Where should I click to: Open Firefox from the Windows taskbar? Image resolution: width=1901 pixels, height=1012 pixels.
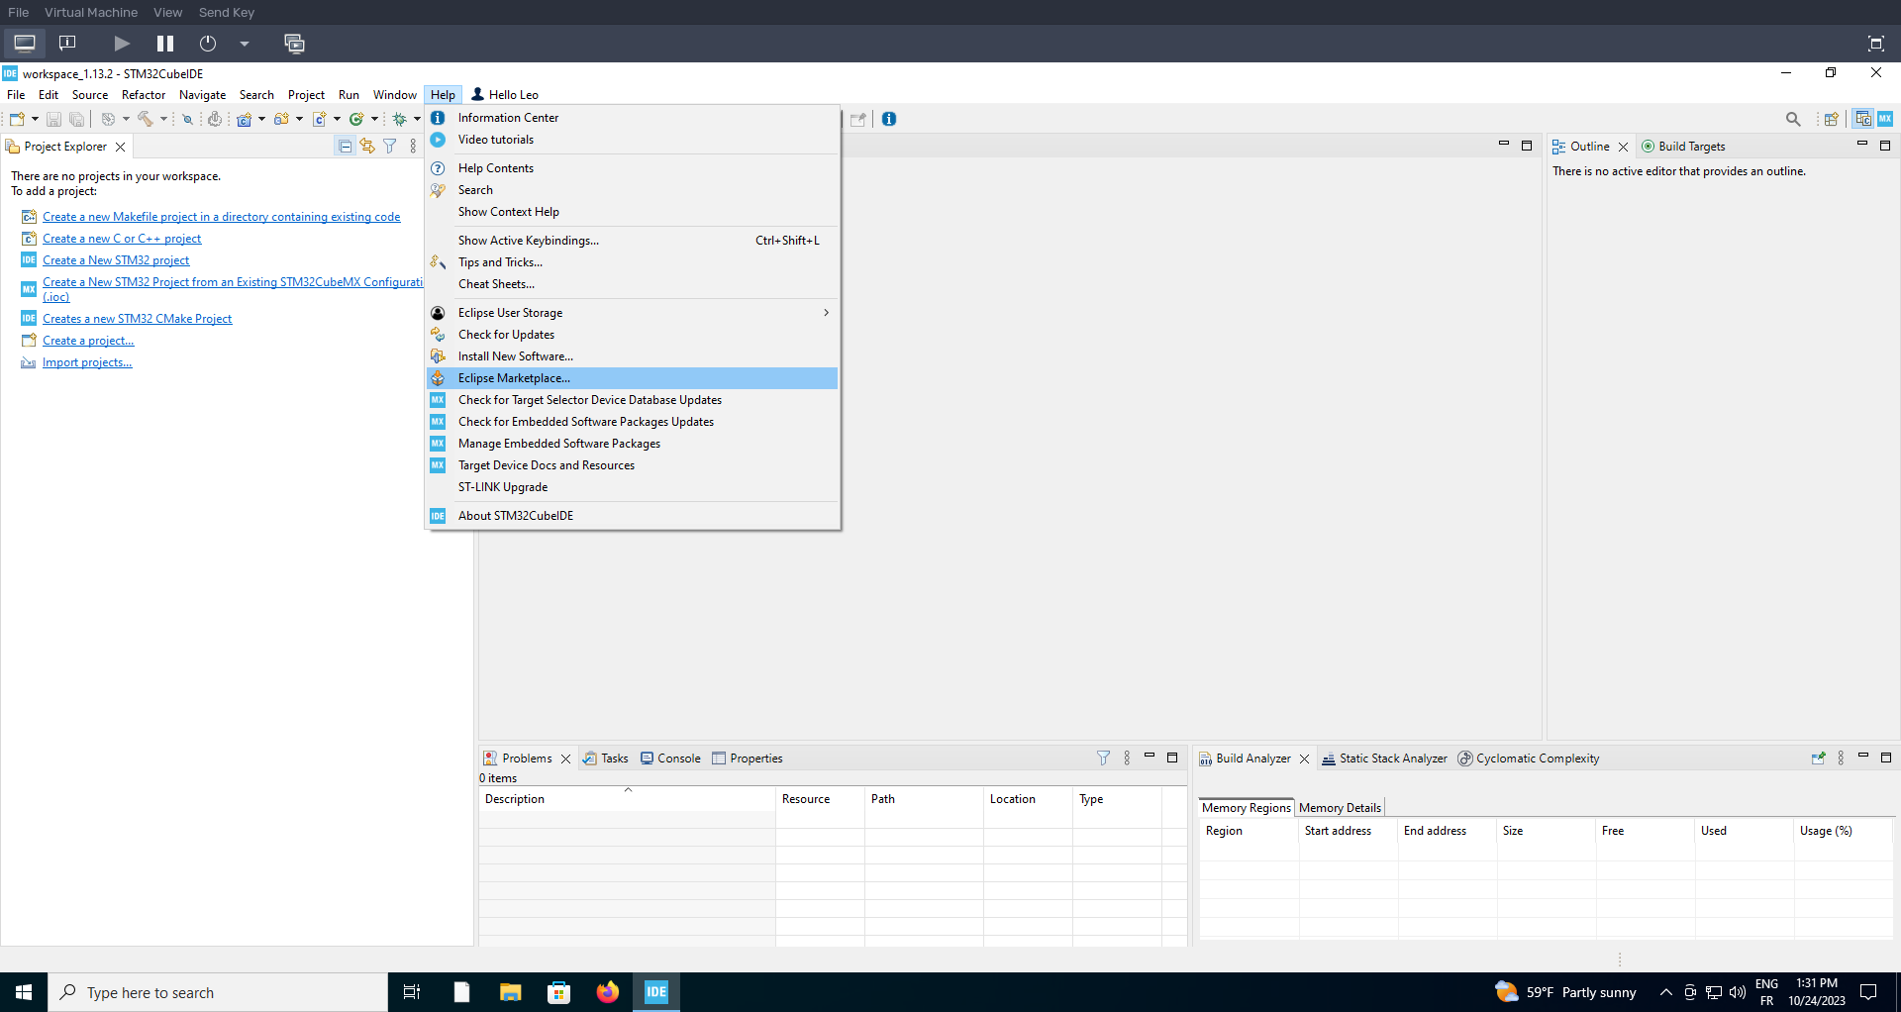607,992
